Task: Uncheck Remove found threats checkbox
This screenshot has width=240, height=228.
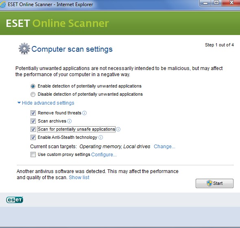Action: (x=33, y=113)
